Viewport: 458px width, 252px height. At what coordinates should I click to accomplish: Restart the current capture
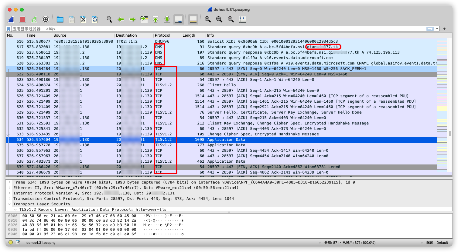(34, 19)
